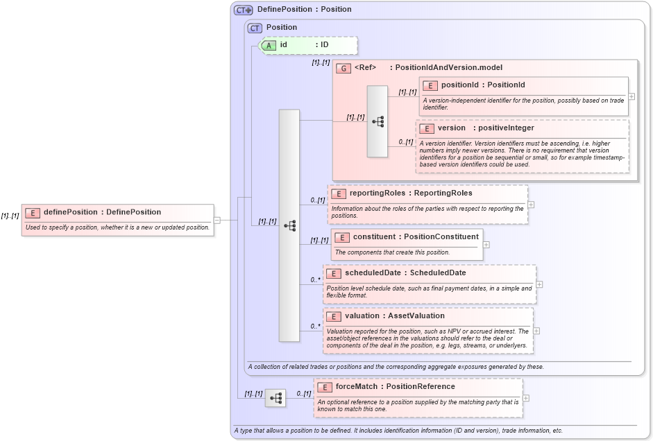This screenshot has width=653, height=441.
Task: Expand the reportingRoles element
Action: coord(531,206)
